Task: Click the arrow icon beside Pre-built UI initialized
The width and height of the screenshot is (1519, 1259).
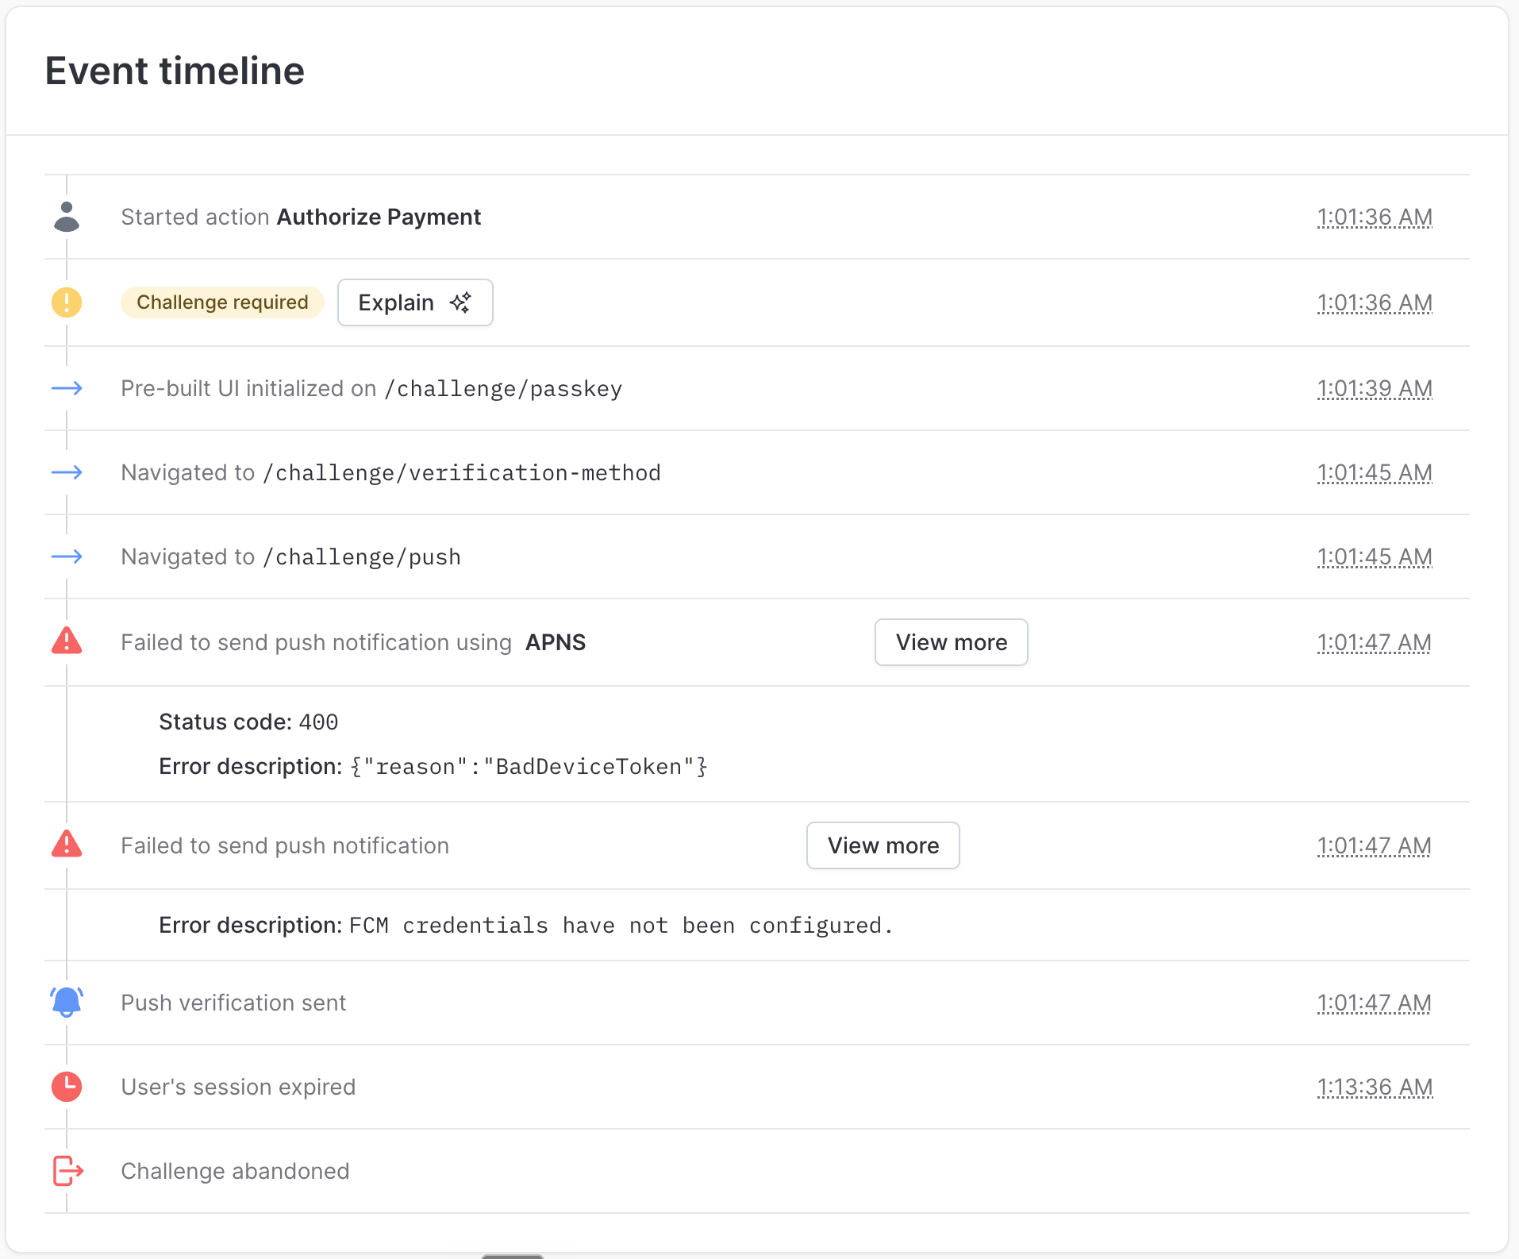Action: point(67,388)
